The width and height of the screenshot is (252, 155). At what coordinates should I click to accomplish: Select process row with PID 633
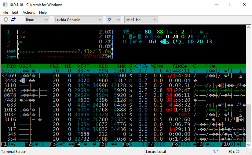coord(123,105)
